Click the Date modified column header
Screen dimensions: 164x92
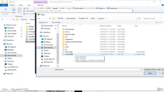105,26
